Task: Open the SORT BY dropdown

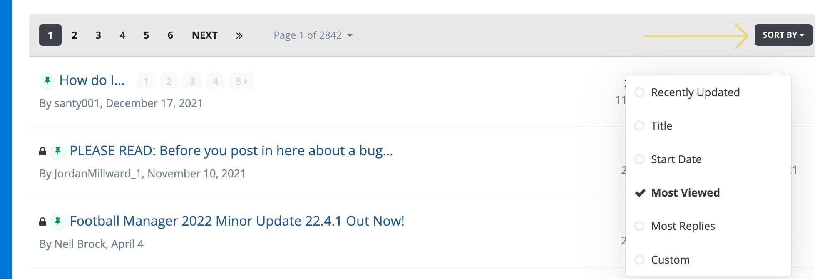Action: tap(782, 35)
